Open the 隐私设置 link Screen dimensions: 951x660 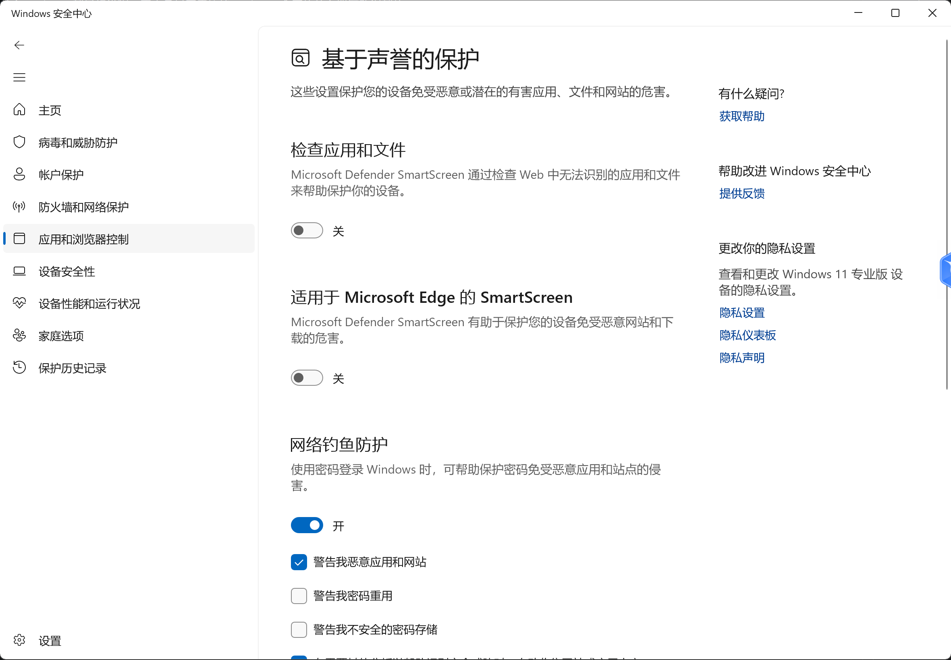click(741, 312)
